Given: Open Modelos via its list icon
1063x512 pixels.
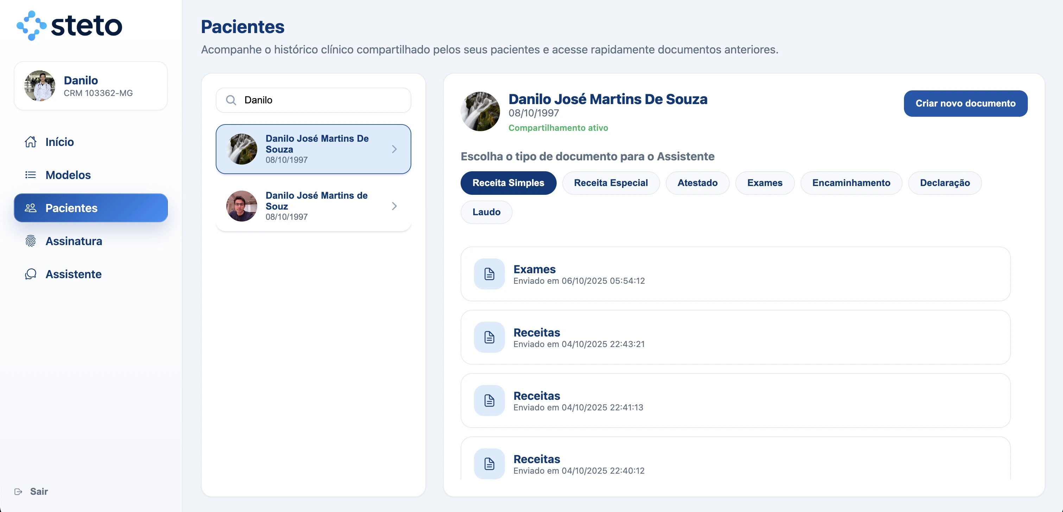Looking at the screenshot, I should click(x=31, y=175).
